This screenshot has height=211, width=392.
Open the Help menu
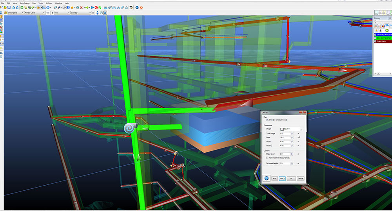coord(67,3)
